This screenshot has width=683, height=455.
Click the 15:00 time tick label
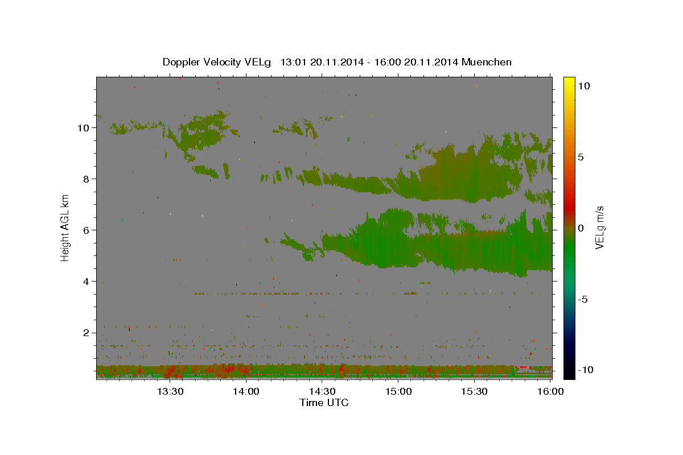click(398, 391)
